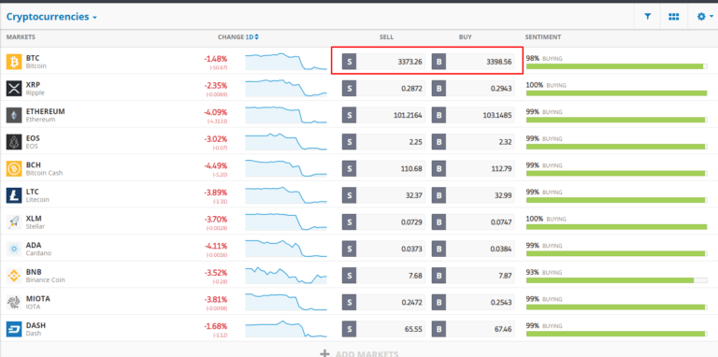The width and height of the screenshot is (718, 357).
Task: Click the BTC sell button 3373.26
Action: coord(383,62)
